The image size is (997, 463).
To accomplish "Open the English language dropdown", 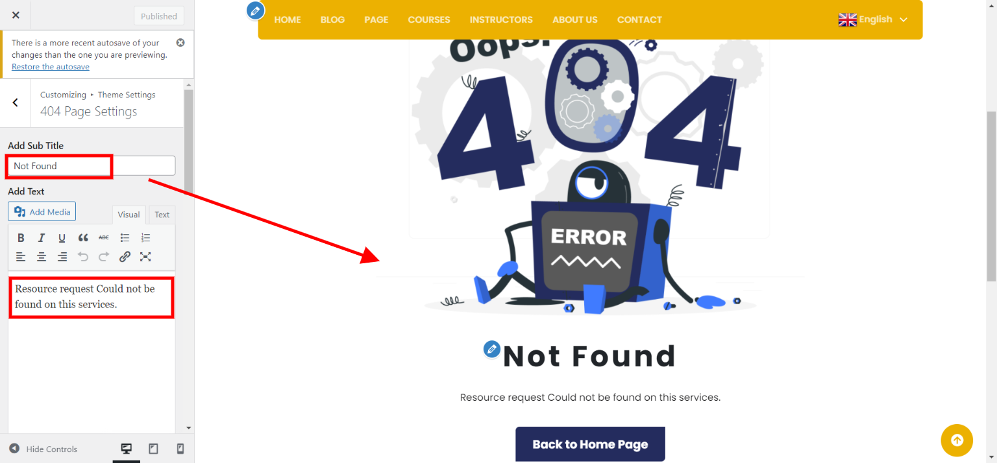I will click(873, 19).
